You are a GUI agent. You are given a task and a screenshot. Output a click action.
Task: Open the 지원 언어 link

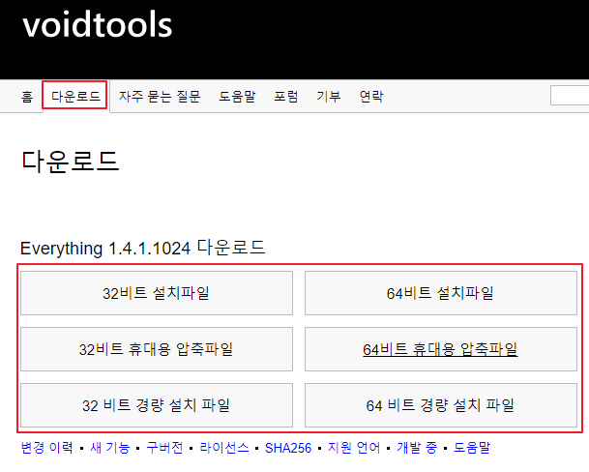[354, 448]
